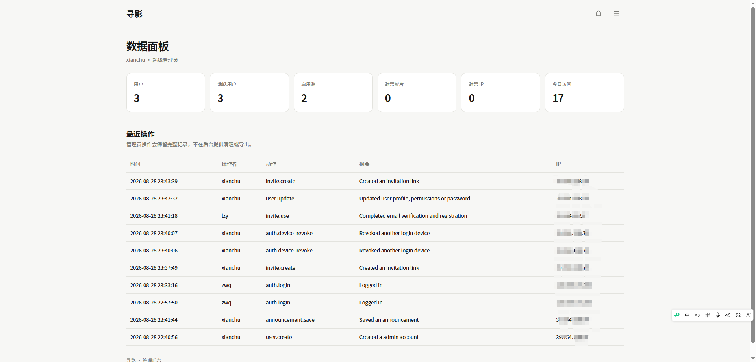Open the 封禁 IP stat card
Viewport: 756px width, 362px height.
click(x=500, y=93)
